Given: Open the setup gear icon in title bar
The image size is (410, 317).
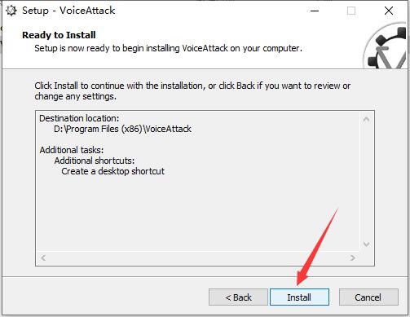Looking at the screenshot, I should [x=11, y=11].
